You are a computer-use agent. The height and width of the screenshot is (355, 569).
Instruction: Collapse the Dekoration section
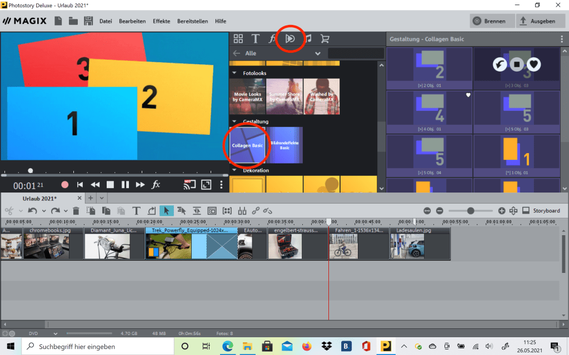click(x=234, y=170)
